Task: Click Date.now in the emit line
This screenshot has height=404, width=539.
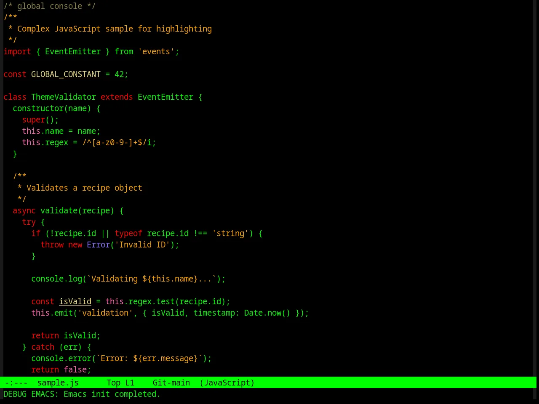Action: [263, 313]
